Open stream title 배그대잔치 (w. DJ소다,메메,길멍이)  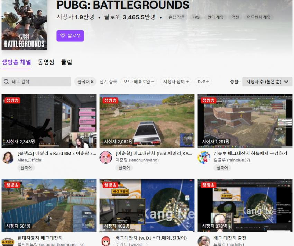[151, 238]
